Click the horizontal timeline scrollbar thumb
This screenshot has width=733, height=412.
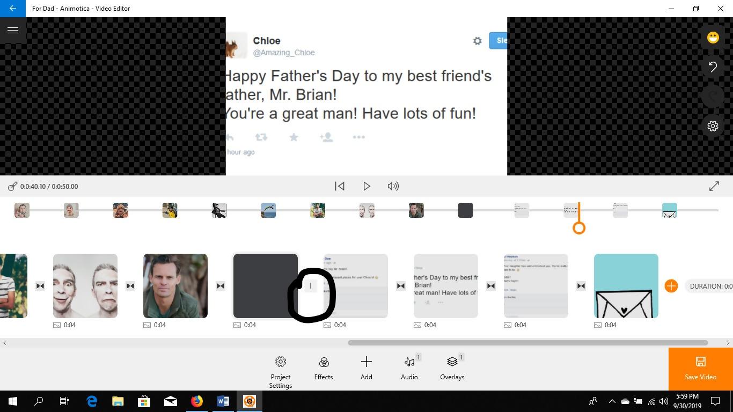(527, 343)
